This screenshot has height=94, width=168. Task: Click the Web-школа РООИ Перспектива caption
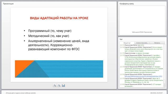click(x=142, y=32)
